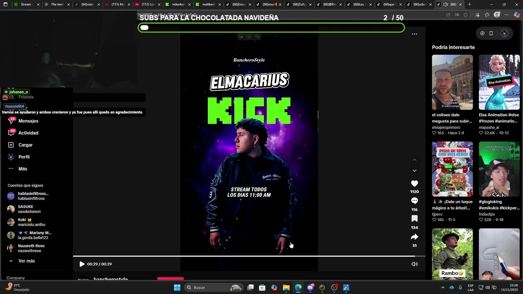This screenshot has height=294, width=523.
Task: Click the Actividad icon with badge
Action: [x=11, y=133]
